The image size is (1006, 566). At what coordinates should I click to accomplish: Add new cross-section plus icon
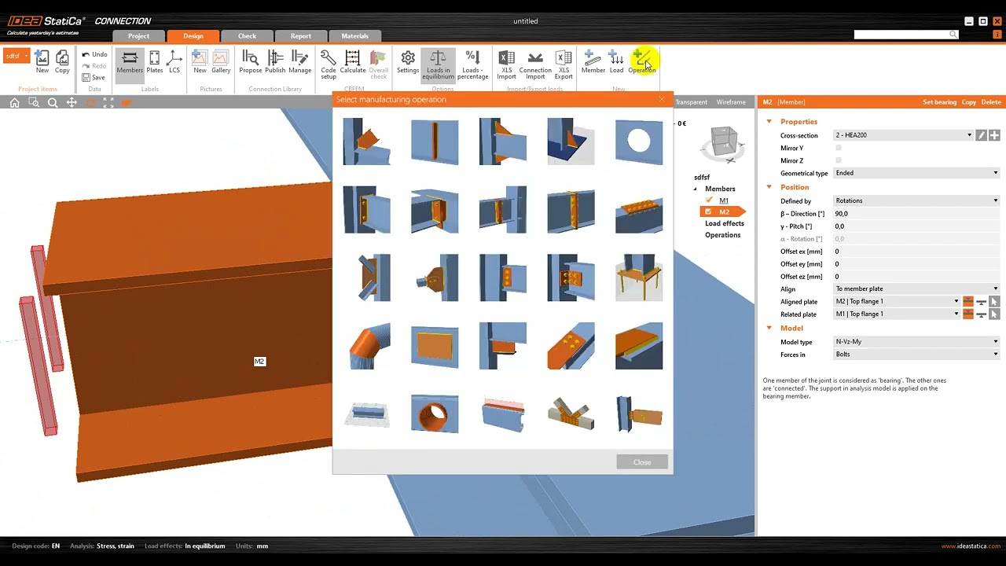pyautogui.click(x=994, y=135)
